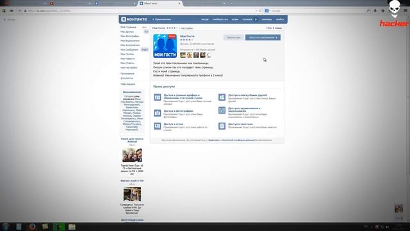Open Настройки link next to app title

187,28
